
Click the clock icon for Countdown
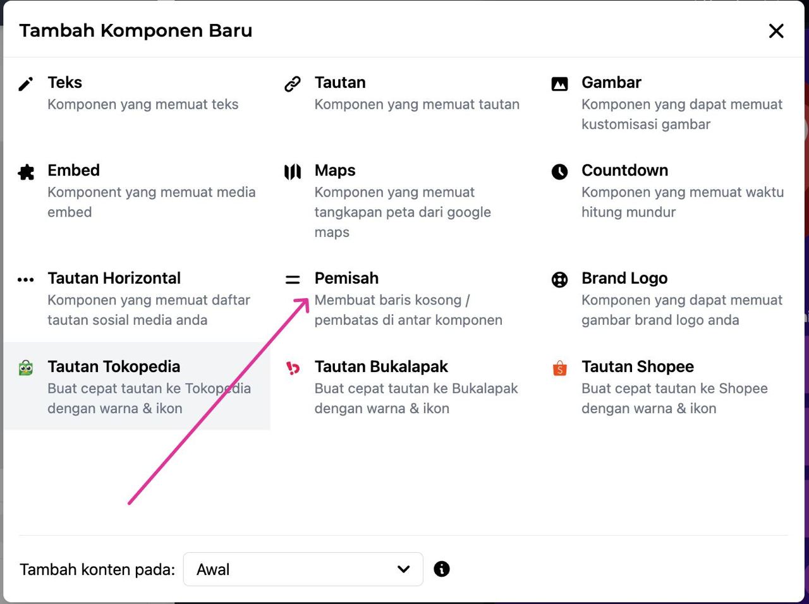pyautogui.click(x=559, y=172)
